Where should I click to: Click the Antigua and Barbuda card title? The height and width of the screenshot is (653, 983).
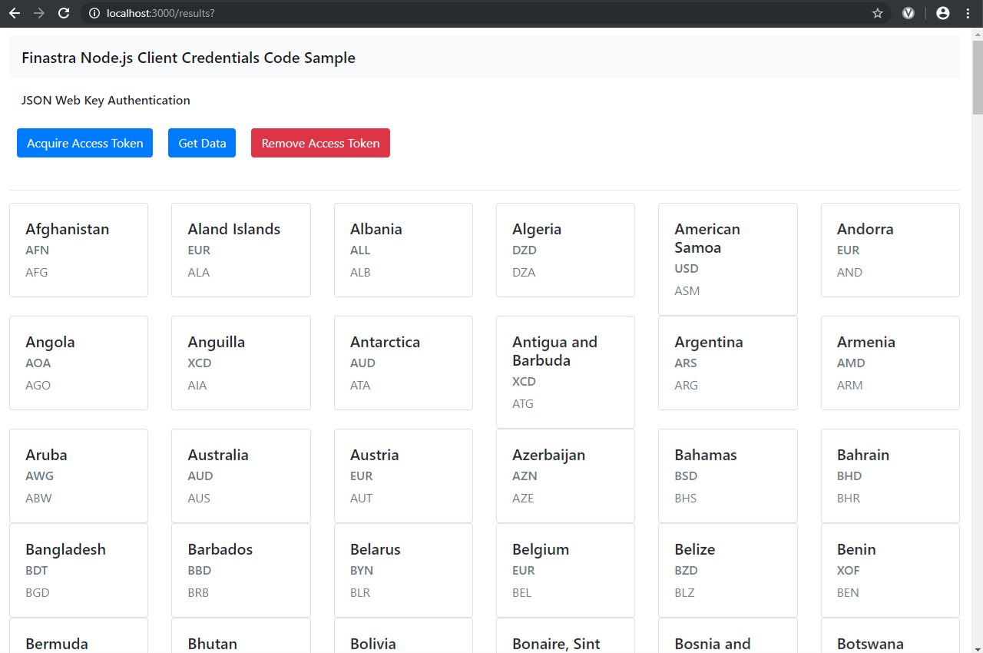coord(554,351)
